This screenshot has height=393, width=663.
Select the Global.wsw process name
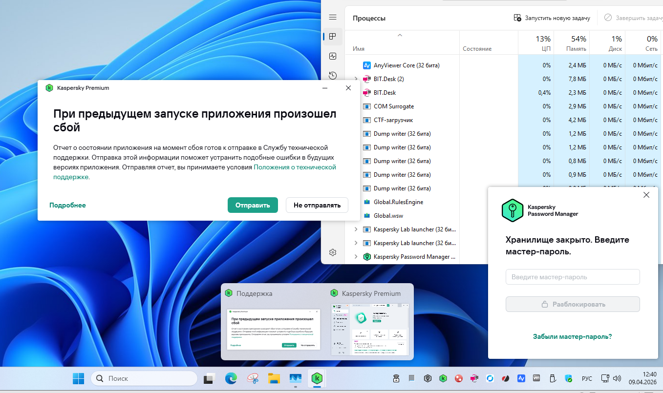coord(388,215)
